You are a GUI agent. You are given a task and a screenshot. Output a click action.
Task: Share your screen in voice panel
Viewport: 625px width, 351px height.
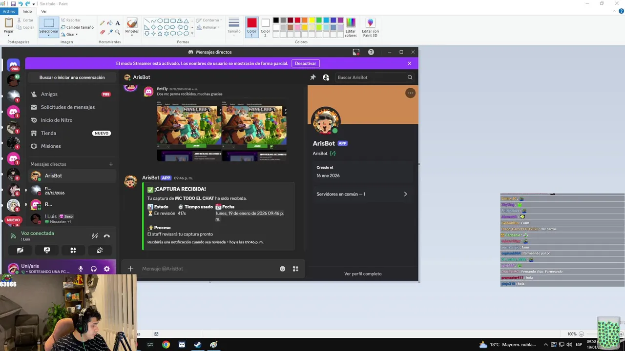tap(47, 250)
